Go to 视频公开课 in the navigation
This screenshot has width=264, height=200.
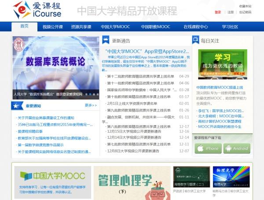pyautogui.click(x=52, y=27)
